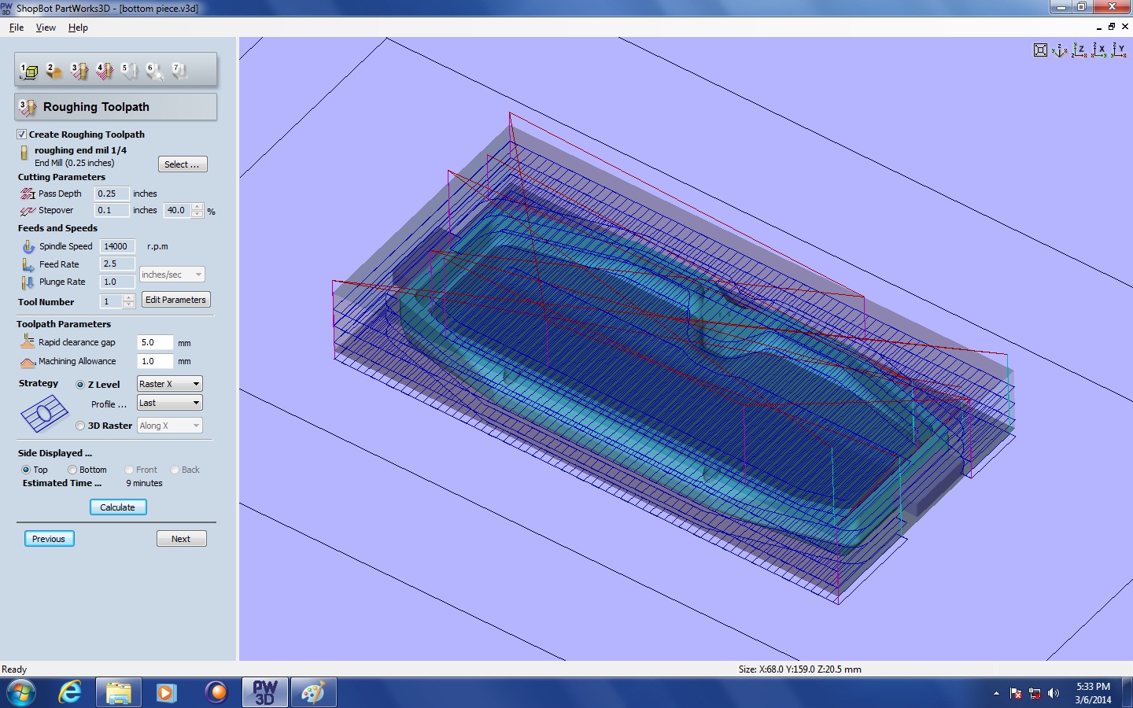The width and height of the screenshot is (1133, 708).
Task: Click the Stepover icon
Action: [28, 211]
